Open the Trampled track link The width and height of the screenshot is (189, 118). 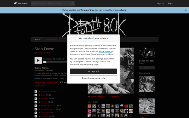click(x=44, y=98)
